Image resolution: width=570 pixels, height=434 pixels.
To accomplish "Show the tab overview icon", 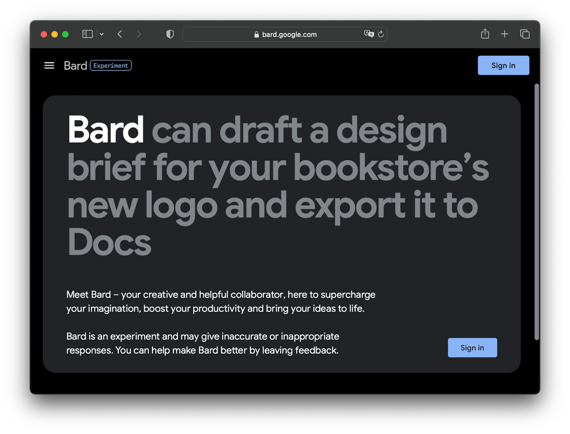I will pyautogui.click(x=525, y=34).
